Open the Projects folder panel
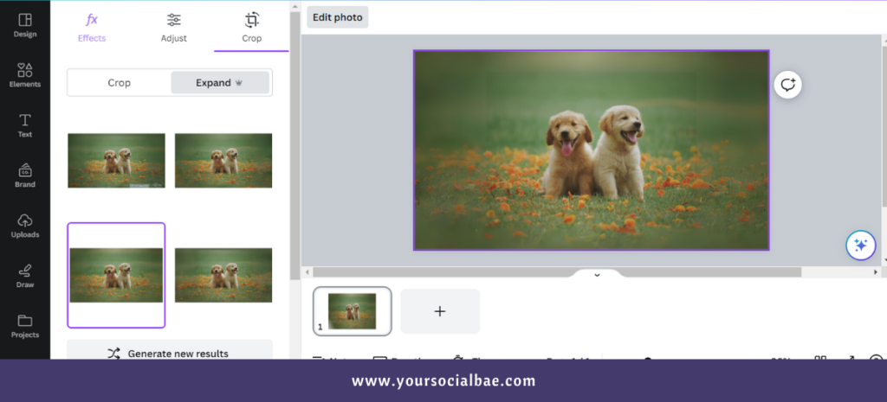Screen dimensions: 887x402 click(25, 326)
